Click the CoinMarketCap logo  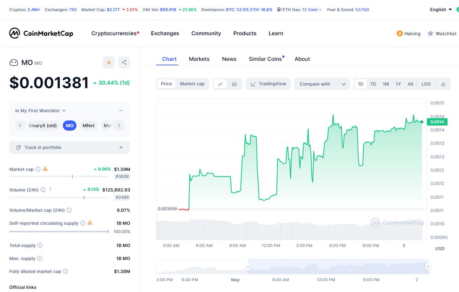[x=41, y=33]
